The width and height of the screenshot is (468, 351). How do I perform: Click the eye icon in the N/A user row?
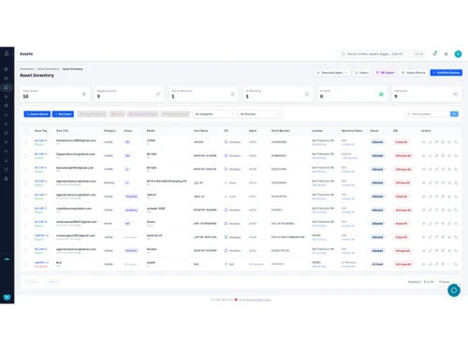point(424,264)
